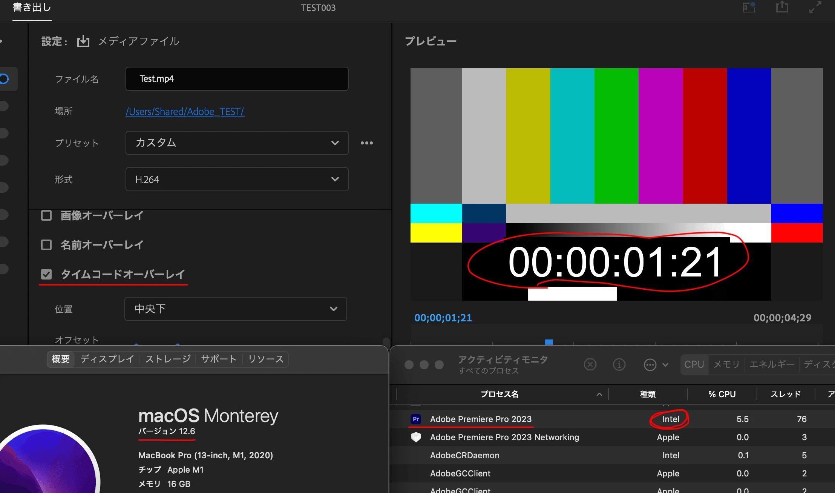The image size is (835, 493).
Task: Open the workspaces panel icon
Action: click(x=749, y=7)
